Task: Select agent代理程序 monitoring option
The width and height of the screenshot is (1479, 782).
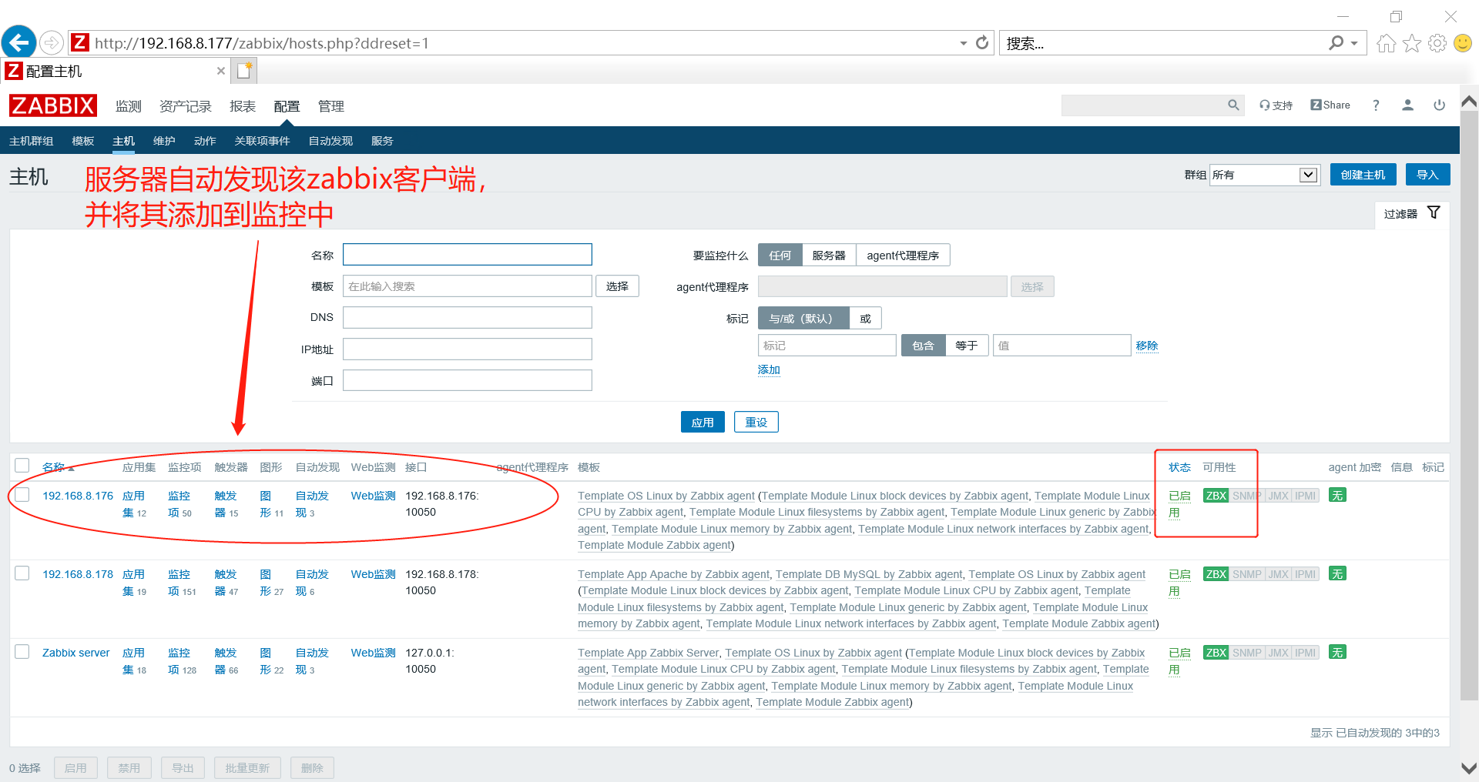Action: click(x=903, y=255)
